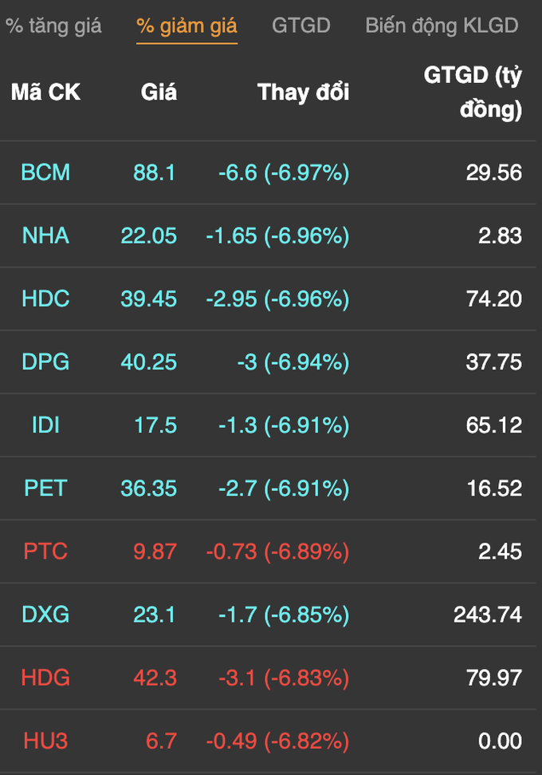Open the NHA stock symbol

(x=45, y=235)
